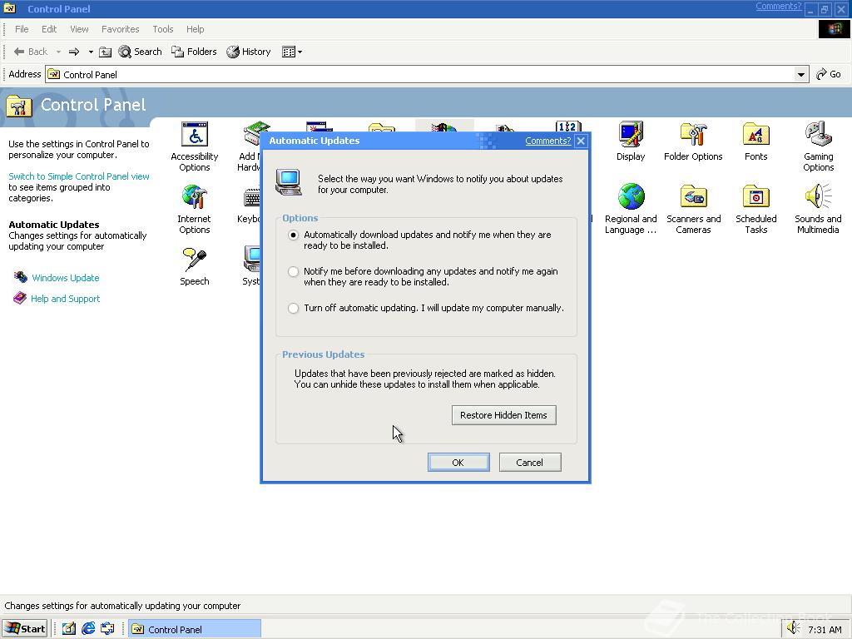852x639 pixels.
Task: Click the Forward arrow in toolbar
Action: coord(74,52)
